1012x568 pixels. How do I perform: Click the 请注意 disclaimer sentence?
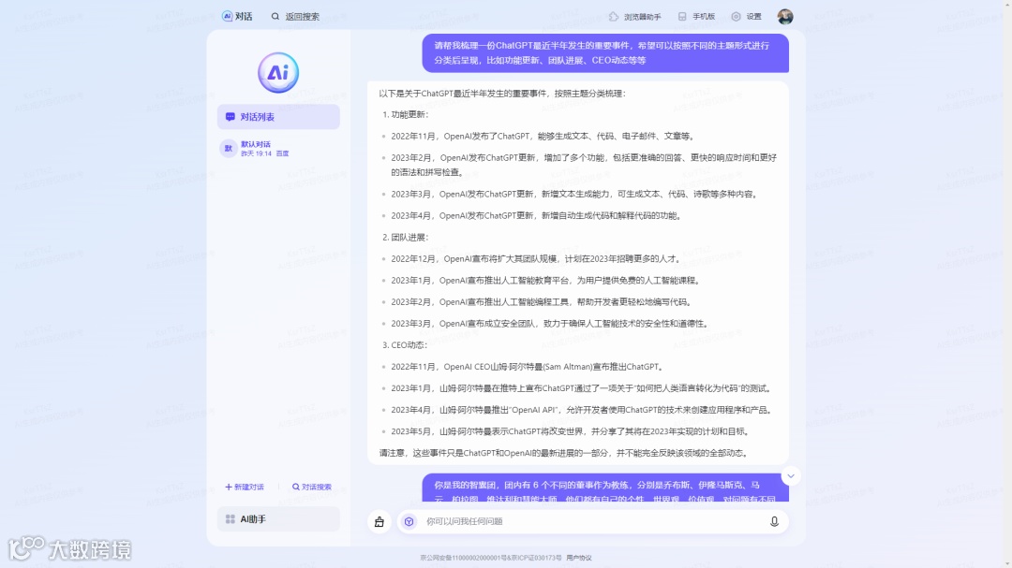click(x=565, y=453)
